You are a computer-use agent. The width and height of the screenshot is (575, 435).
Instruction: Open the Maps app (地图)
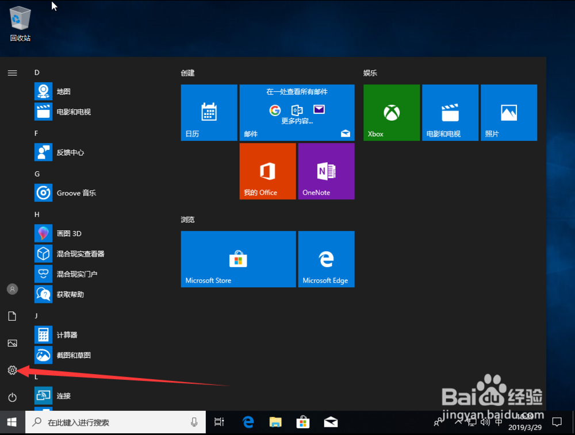pyautogui.click(x=99, y=91)
